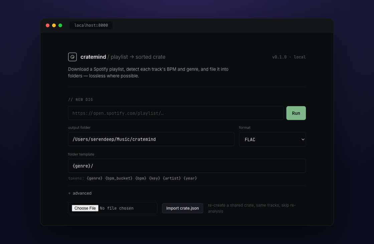Click the green maximize window dot

[60, 25]
